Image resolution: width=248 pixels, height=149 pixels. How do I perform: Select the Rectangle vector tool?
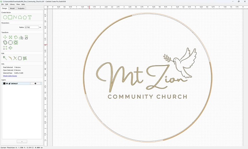coord(10,17)
